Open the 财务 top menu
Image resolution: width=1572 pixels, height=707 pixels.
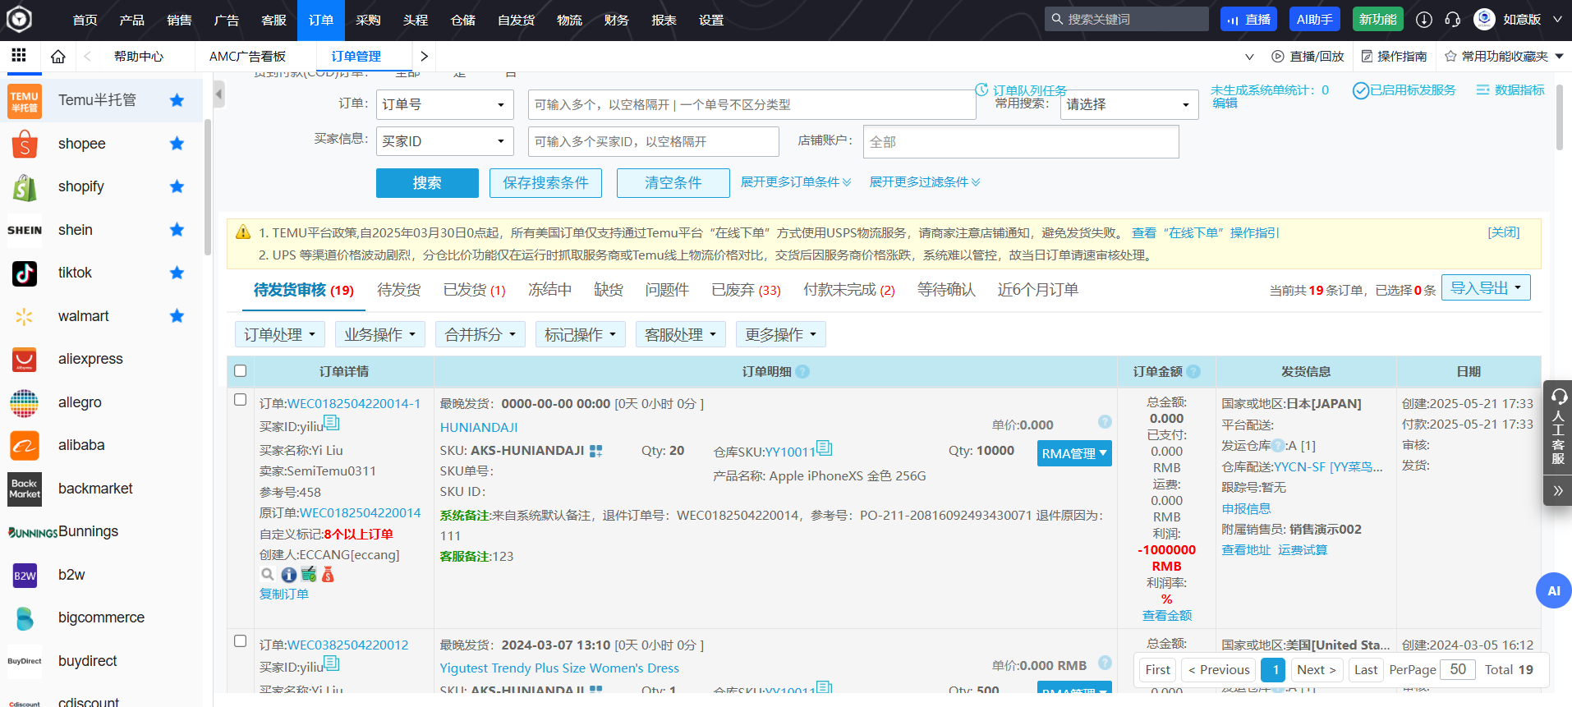tap(616, 20)
